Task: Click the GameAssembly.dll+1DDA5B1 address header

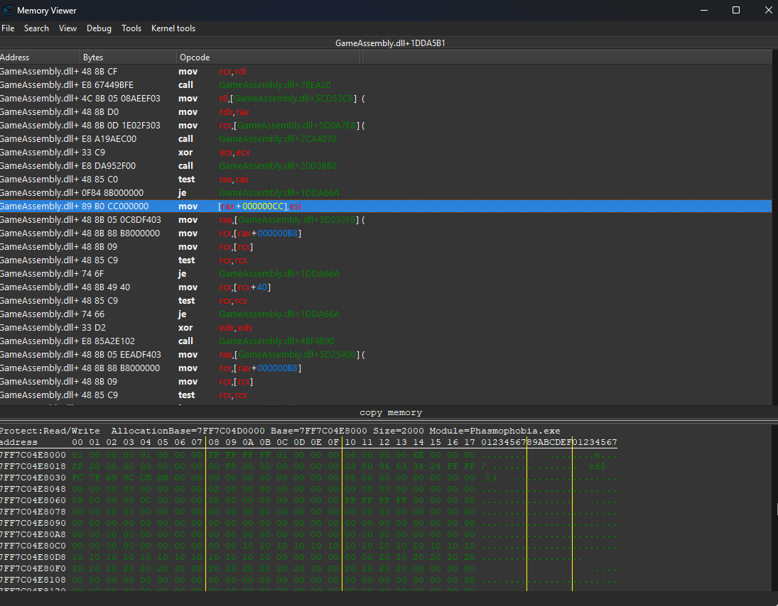Action: pyautogui.click(x=390, y=43)
